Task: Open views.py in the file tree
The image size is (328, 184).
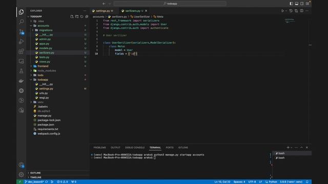Action: 45,62
